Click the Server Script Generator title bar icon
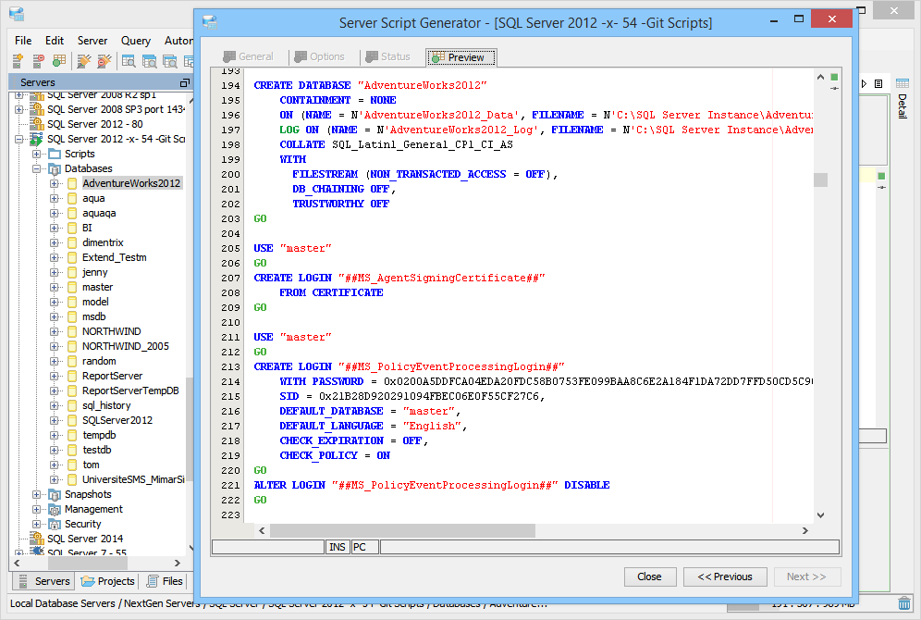 [x=210, y=22]
